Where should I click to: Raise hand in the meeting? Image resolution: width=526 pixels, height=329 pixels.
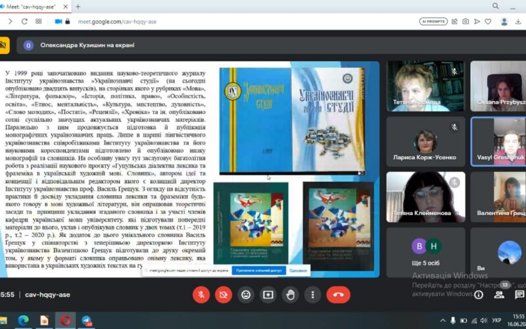(290, 295)
